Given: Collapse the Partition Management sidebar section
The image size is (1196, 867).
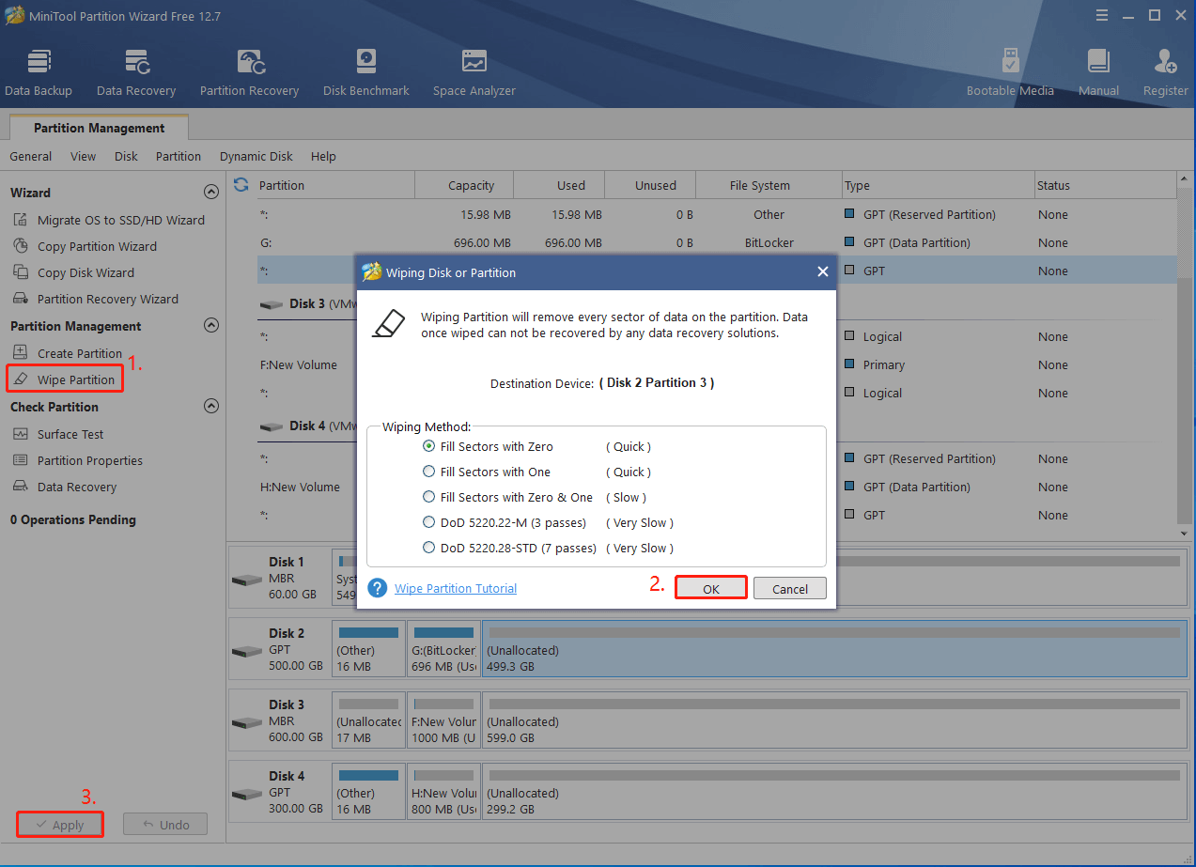Looking at the screenshot, I should pyautogui.click(x=211, y=325).
